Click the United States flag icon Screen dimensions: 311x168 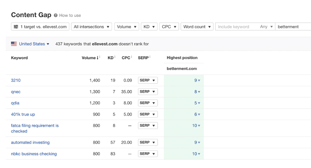(14, 44)
